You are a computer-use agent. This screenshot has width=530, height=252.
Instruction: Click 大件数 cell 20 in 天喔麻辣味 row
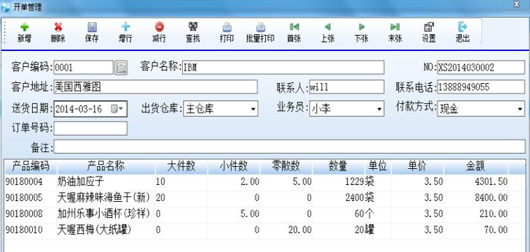pyautogui.click(x=181, y=198)
